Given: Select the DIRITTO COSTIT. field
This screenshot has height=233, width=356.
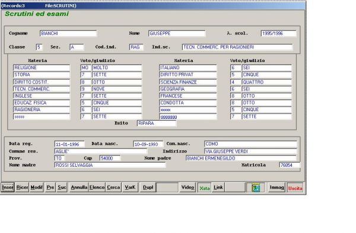Looking at the screenshot, I should [x=42, y=82].
